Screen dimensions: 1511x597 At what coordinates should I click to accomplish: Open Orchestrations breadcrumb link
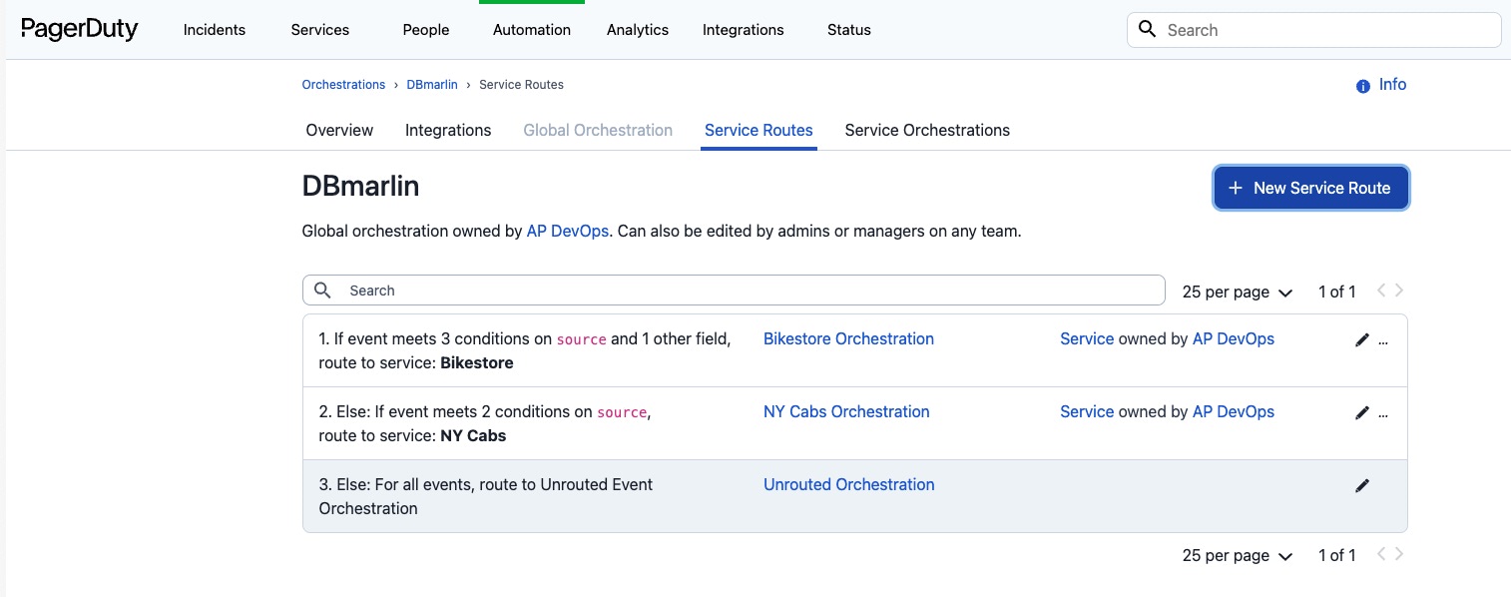click(343, 85)
